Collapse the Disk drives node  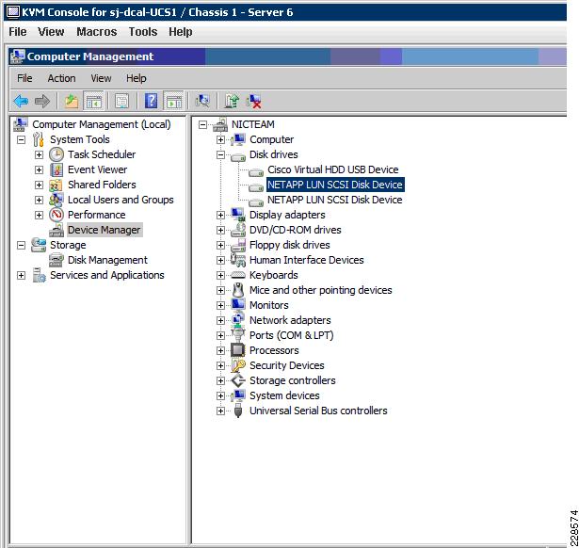[x=220, y=154]
